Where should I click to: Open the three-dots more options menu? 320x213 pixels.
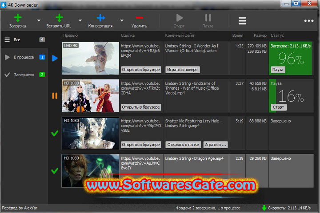(309, 20)
